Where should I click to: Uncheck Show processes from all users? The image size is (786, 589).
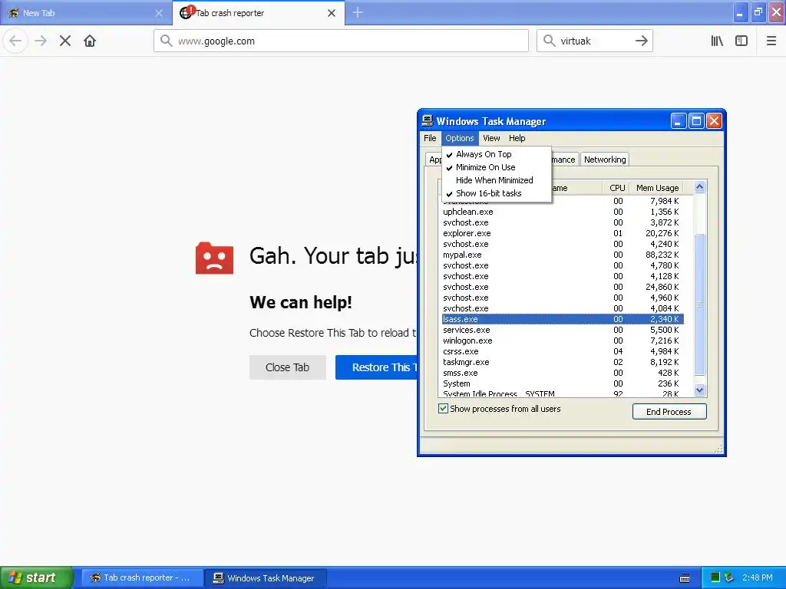pos(443,409)
